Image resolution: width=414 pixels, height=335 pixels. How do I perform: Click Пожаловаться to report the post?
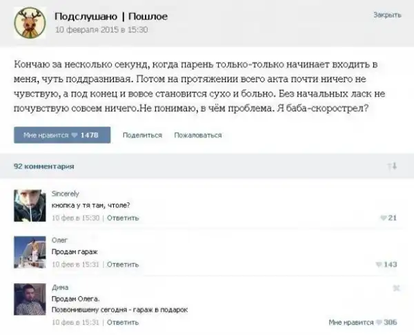click(198, 135)
